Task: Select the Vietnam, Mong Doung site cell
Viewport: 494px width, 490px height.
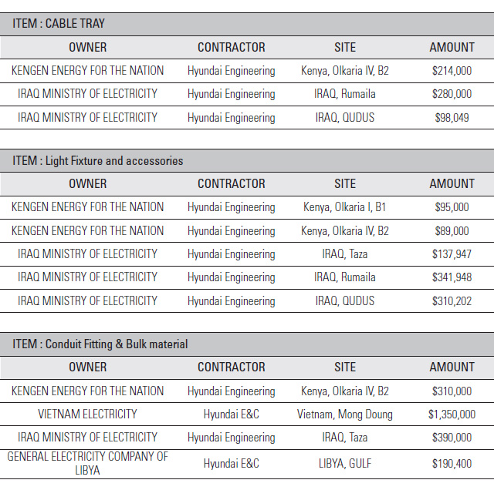Action: [345, 414]
